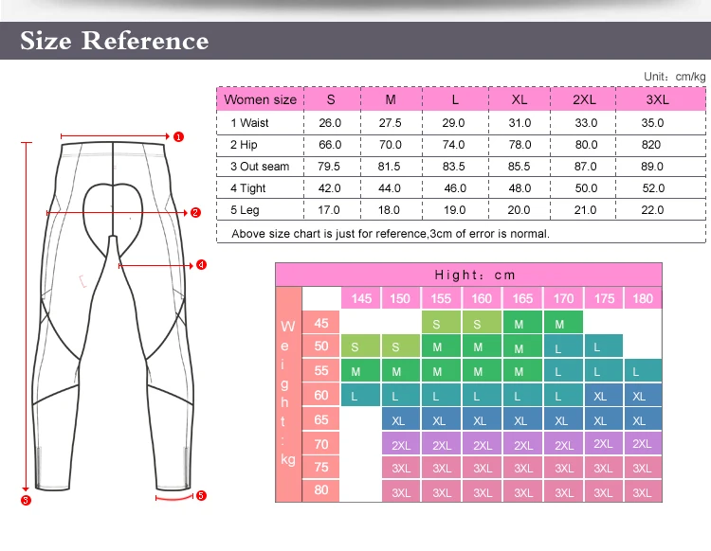Click the tight value "42.0"
Screen dimensions: 711x551
click(329, 187)
